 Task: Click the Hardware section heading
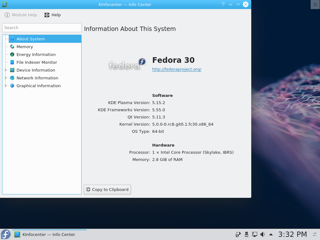(x=163, y=145)
